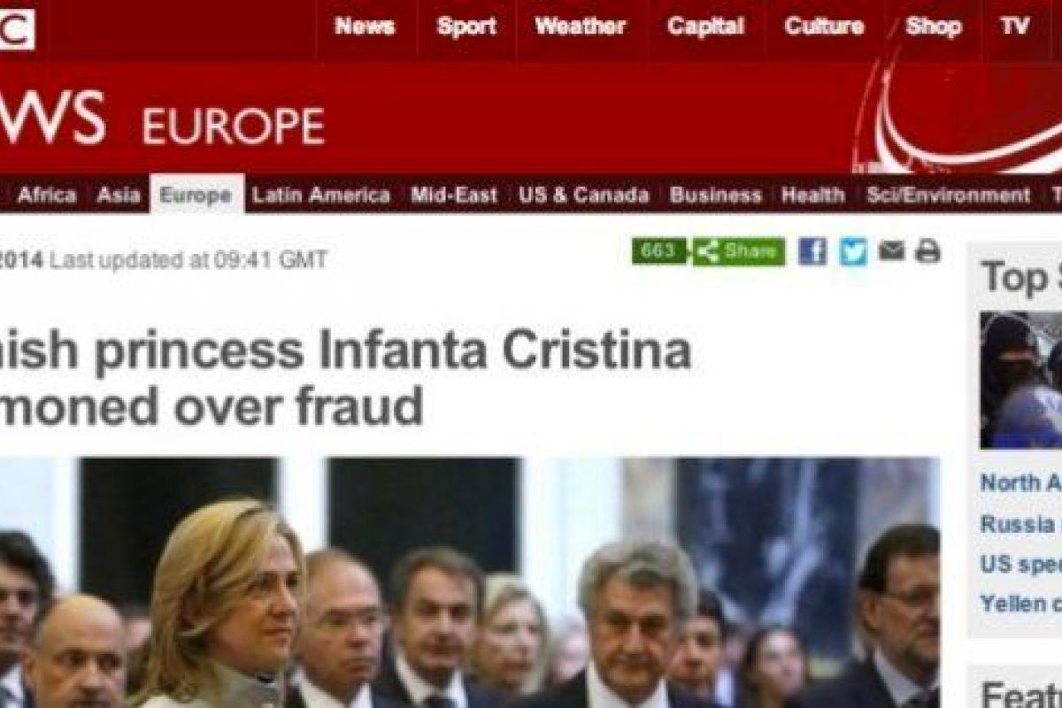Switch to the Africa news tab
The height and width of the screenshot is (708, 1062).
tap(47, 195)
